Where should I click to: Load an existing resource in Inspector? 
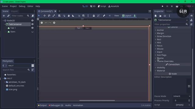(x=160, y=16)
